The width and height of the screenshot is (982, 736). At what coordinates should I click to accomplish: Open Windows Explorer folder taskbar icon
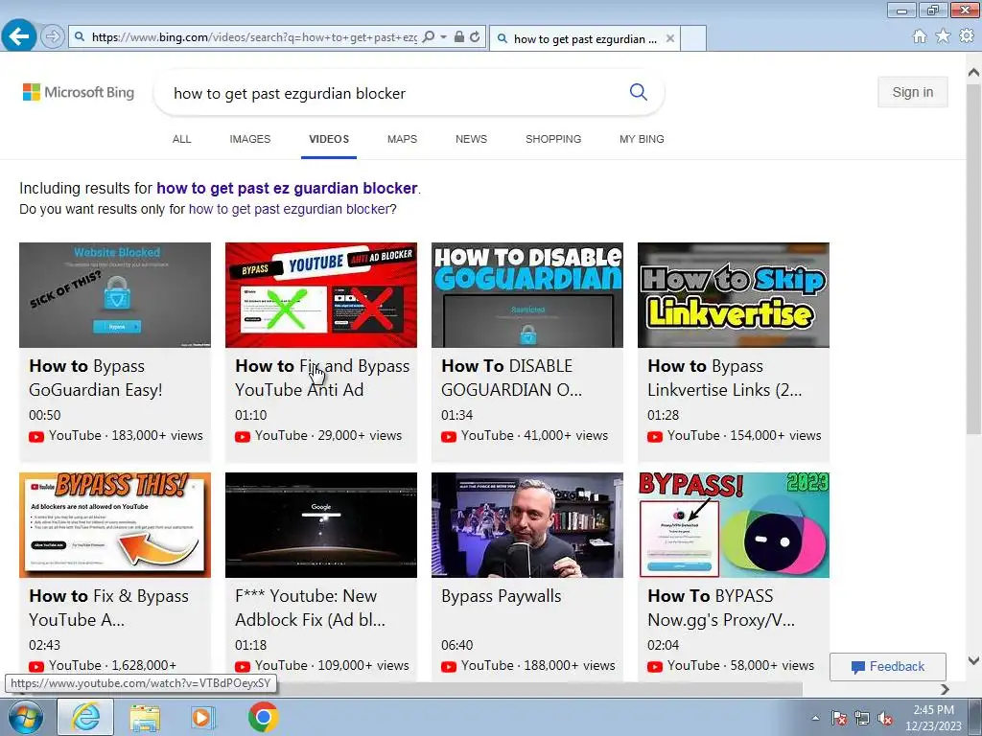(145, 717)
